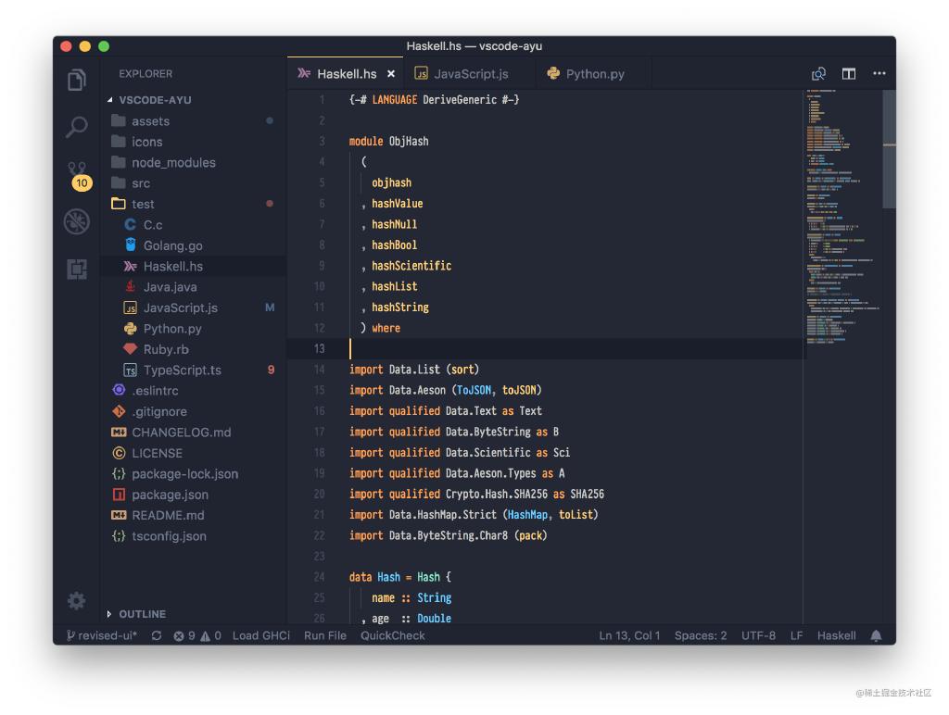This screenshot has width=949, height=715.
Task: Close the Haskell.hs tab
Action: pyautogui.click(x=391, y=74)
